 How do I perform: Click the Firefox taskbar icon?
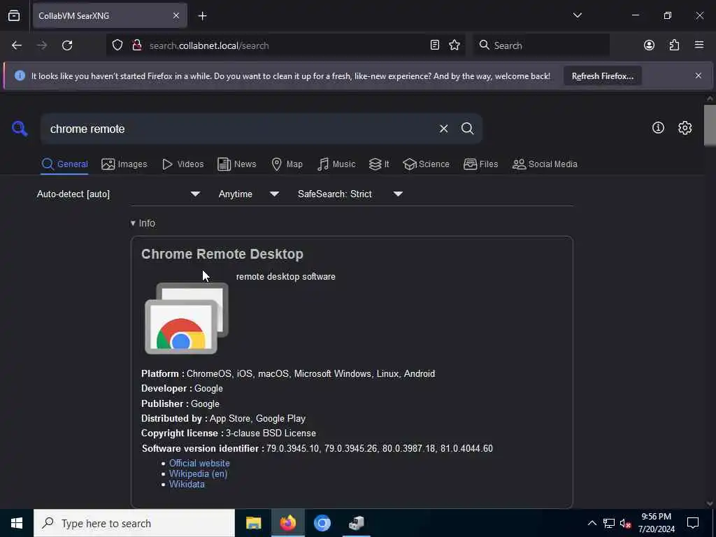pos(287,523)
